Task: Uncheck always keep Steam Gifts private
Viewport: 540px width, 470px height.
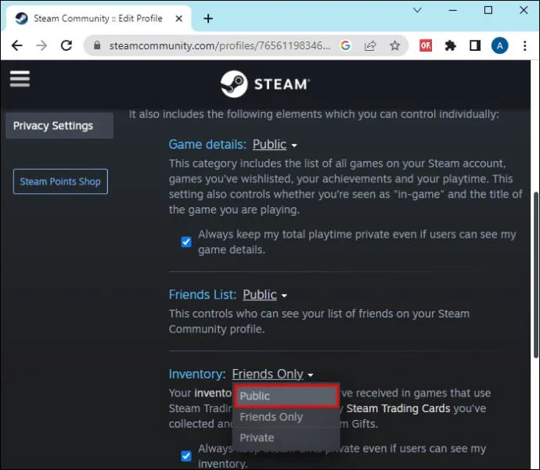Action: point(186,456)
